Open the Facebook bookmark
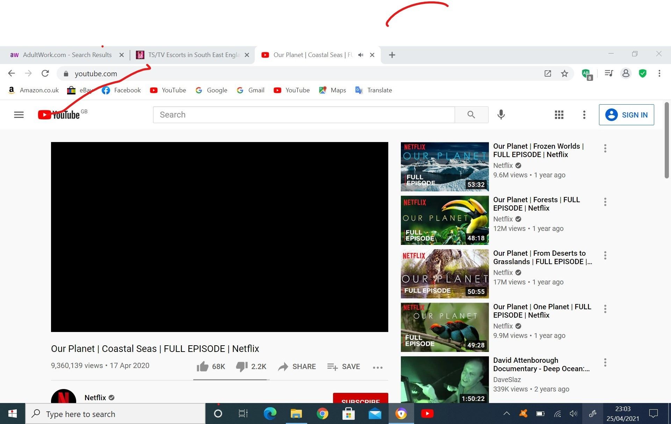Screen dimensions: 671x424 (121, 90)
